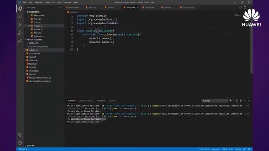
Task: Click the Split Terminal icon
Action: (237, 101)
